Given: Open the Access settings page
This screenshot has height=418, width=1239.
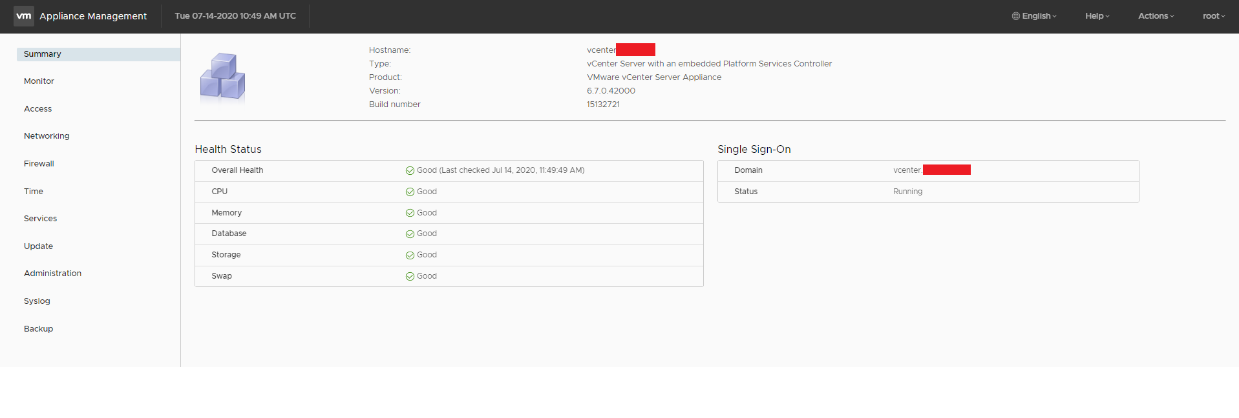Looking at the screenshot, I should (37, 109).
